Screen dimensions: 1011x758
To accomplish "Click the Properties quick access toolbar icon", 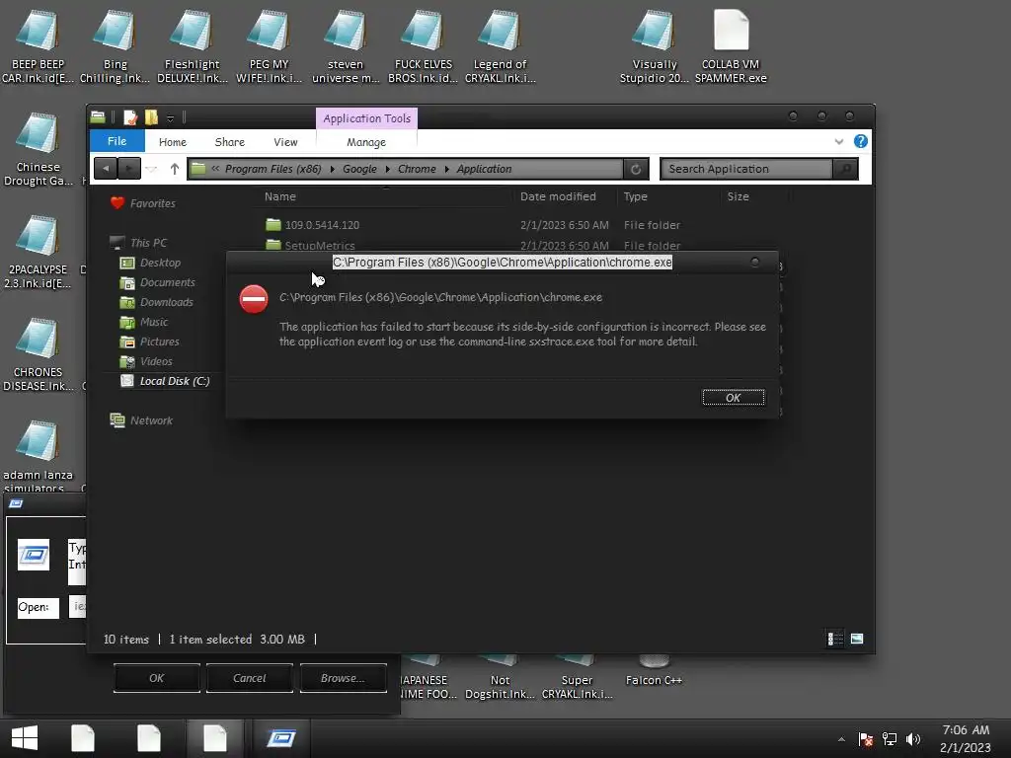I will pos(130,117).
